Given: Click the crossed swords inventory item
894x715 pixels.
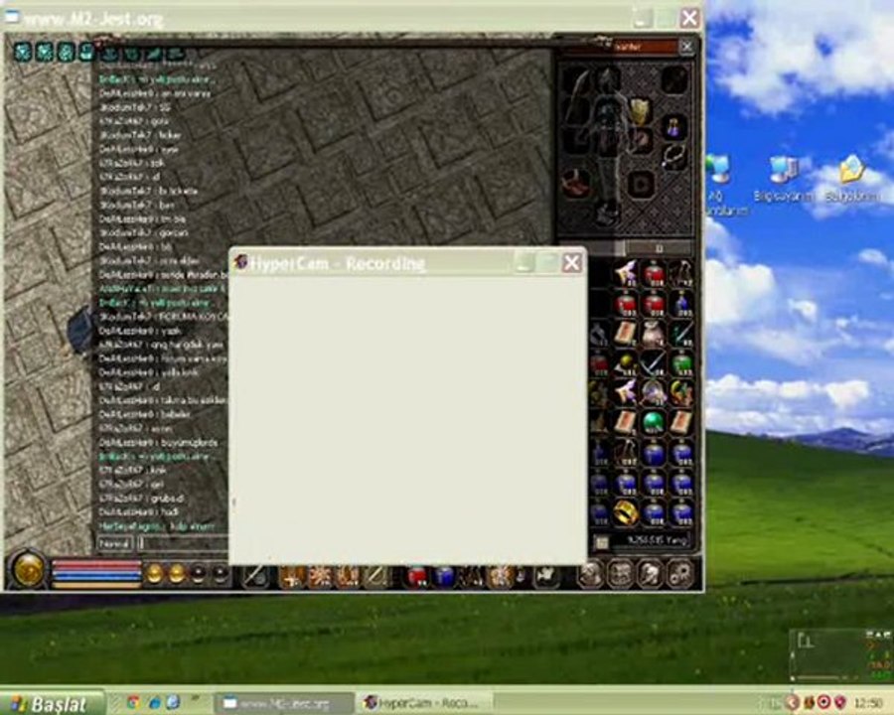Looking at the screenshot, I should [654, 362].
